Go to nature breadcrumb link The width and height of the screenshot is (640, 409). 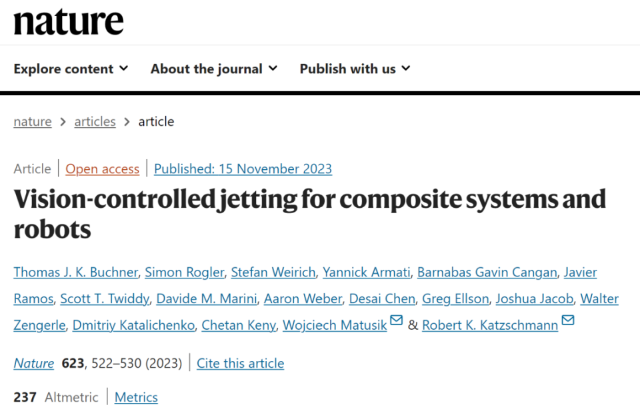(33, 121)
